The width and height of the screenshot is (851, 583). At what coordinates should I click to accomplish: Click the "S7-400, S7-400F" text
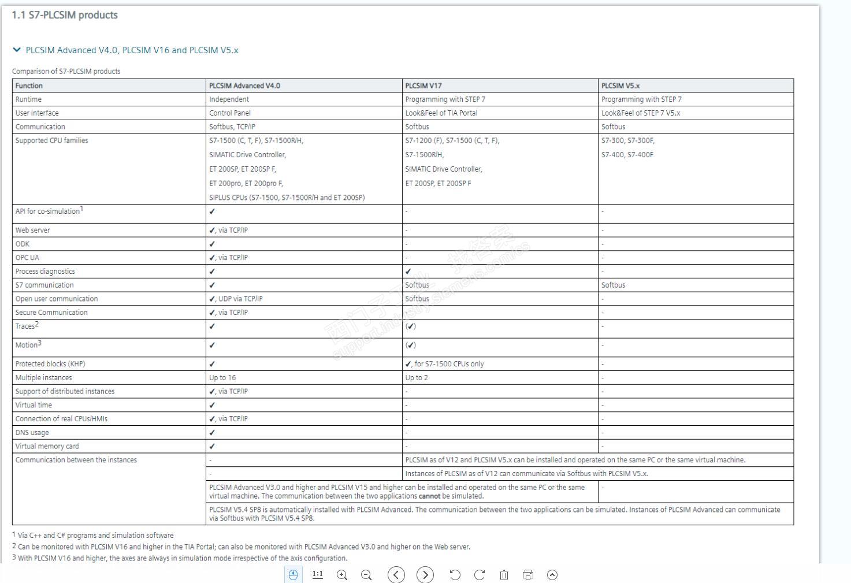click(x=627, y=155)
